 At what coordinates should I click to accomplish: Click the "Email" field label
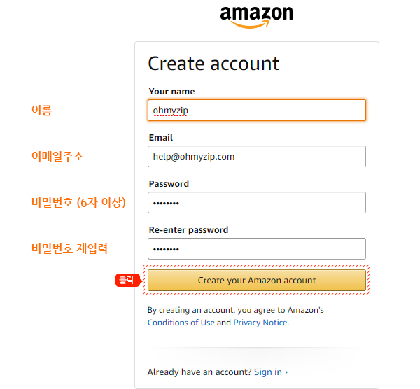pyautogui.click(x=161, y=138)
